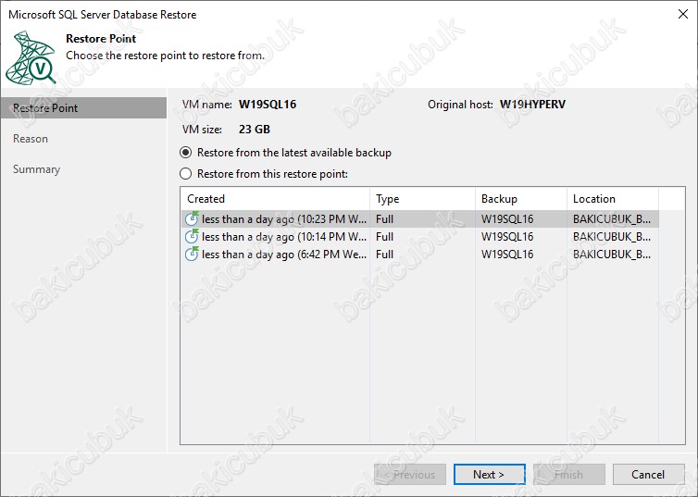Select the row created 10:23 PM
Viewport: 698px width, 497px height.
coord(419,219)
